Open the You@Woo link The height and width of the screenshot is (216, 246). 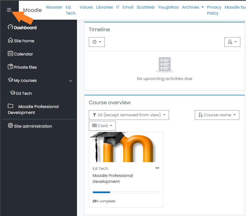(168, 7)
